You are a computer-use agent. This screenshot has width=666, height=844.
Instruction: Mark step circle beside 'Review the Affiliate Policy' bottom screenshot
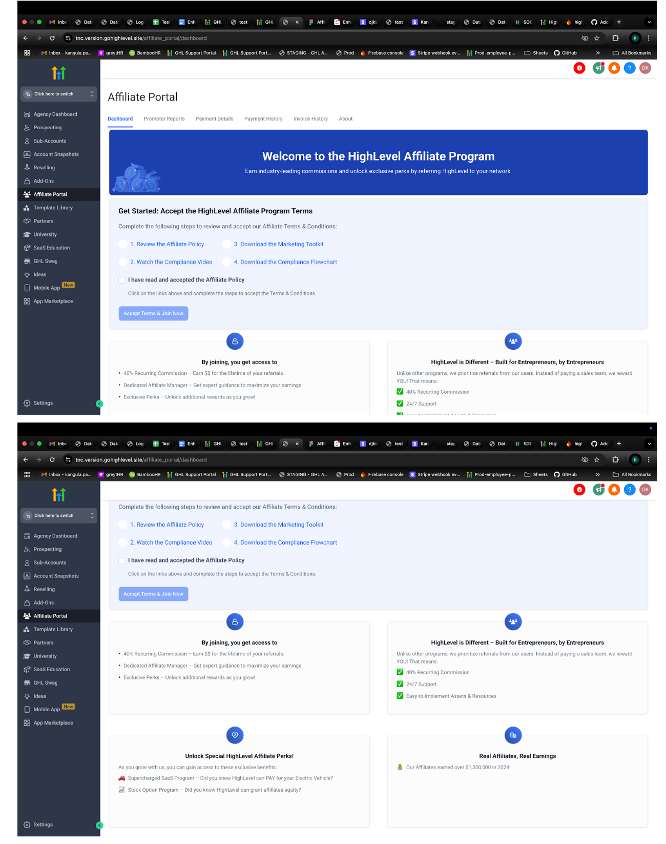click(x=122, y=525)
